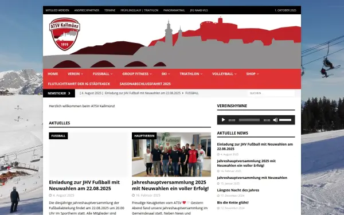Open the Panoramatrail top link
Viewport: 344px width, 215px height.
174,10
